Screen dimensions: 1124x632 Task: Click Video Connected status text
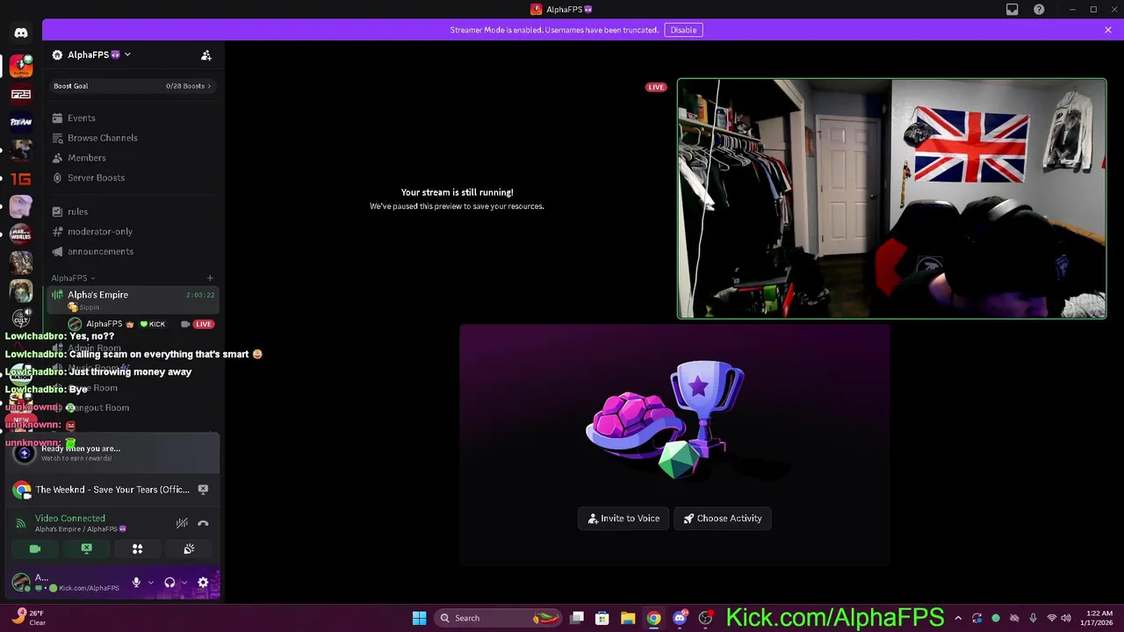[x=70, y=519]
